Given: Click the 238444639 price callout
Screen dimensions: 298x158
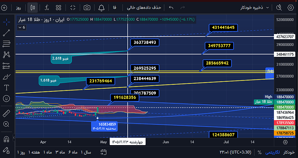Looking at the screenshot, I should (145, 79).
